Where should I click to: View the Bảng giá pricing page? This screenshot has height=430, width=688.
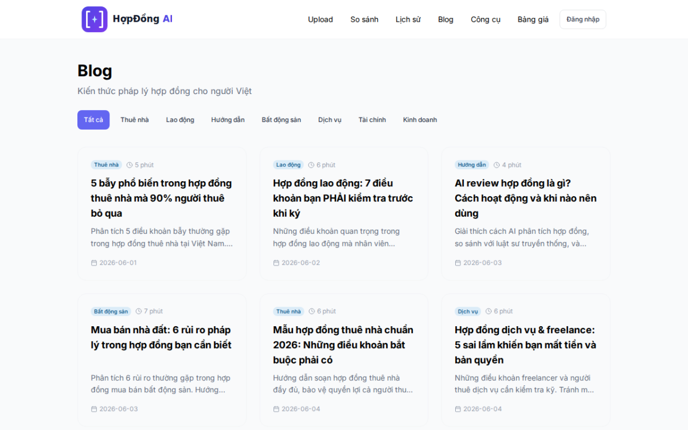(x=533, y=19)
